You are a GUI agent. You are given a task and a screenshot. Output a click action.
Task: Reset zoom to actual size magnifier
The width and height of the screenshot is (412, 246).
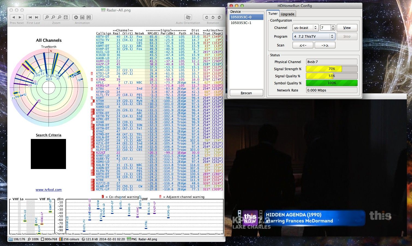(59, 17)
